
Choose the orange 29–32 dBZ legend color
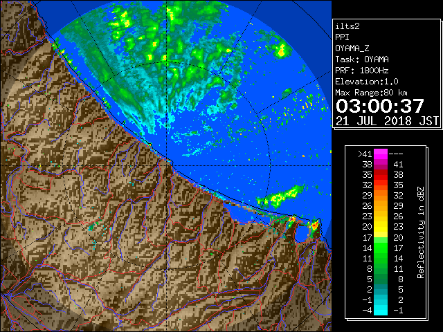381,196
